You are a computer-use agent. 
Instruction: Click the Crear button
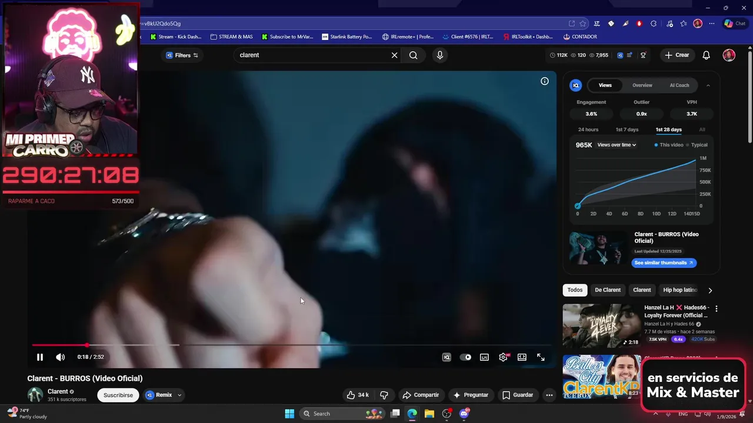coord(677,55)
